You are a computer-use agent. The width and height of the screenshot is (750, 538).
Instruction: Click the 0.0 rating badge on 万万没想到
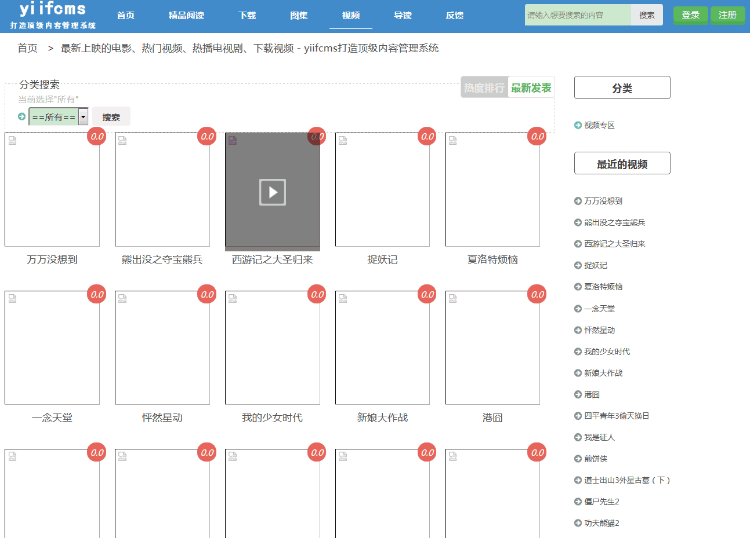[x=97, y=137]
